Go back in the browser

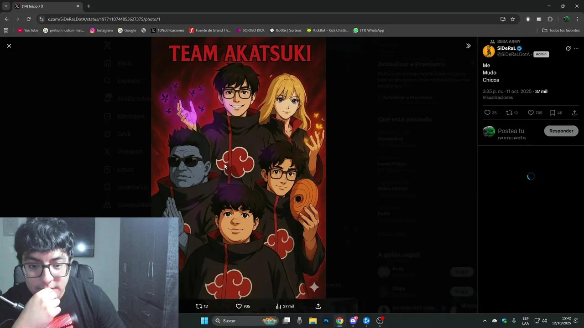pos(6,19)
